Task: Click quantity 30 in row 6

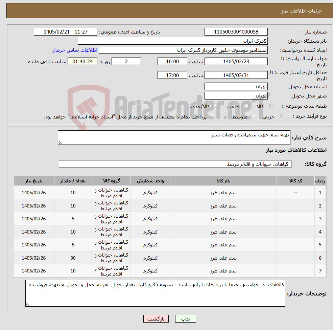Action: pos(73,258)
